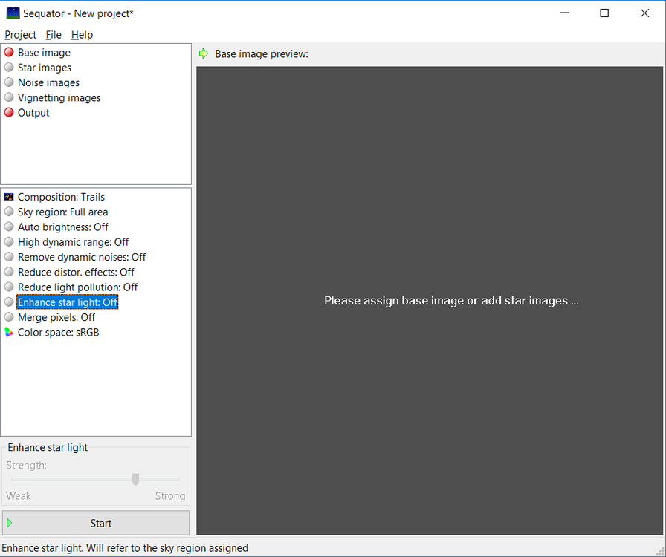Click the Strength slider thumb

coord(135,479)
